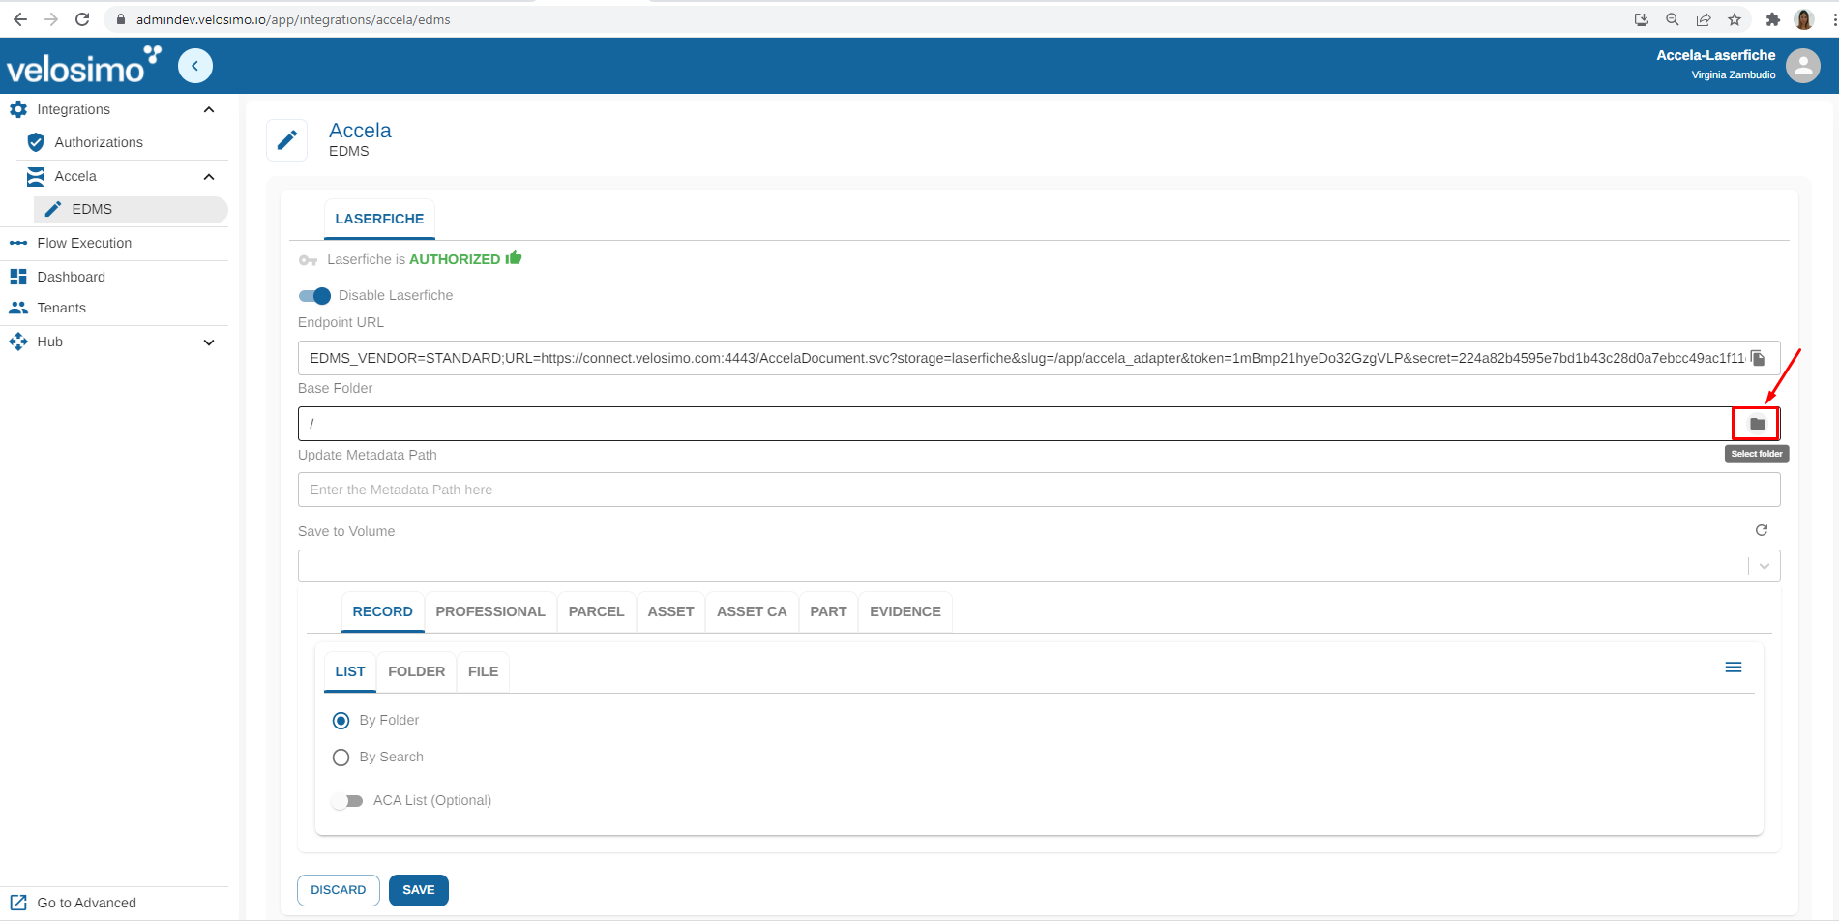
Task: Click the Accela-Laserfiche account name
Action: coord(1716,55)
